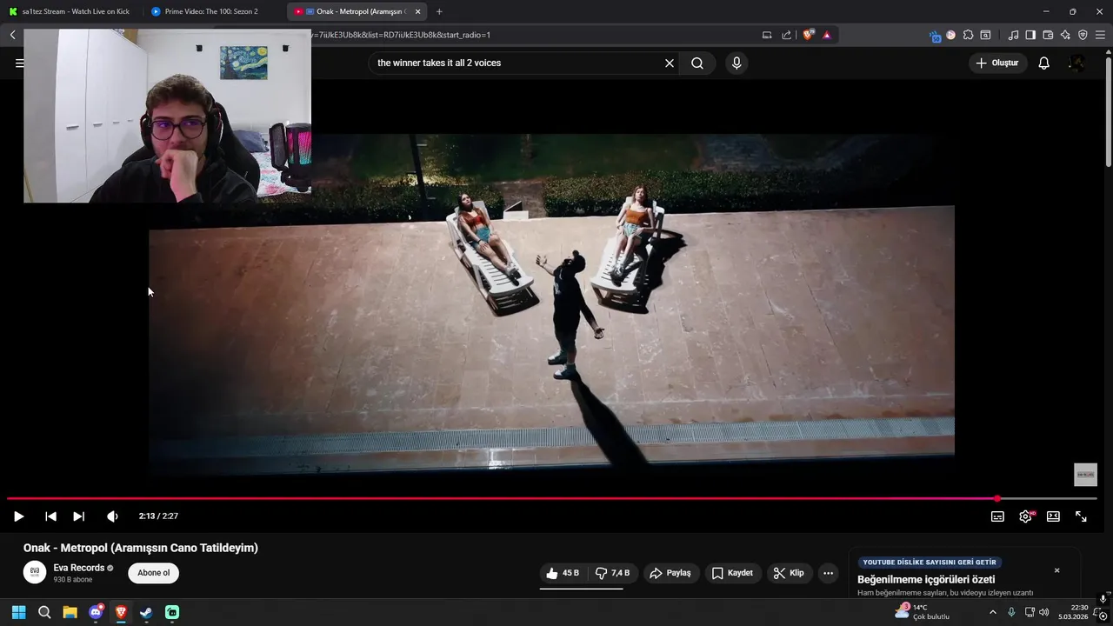Image resolution: width=1113 pixels, height=626 pixels.
Task: Open the YouTube hamburger guide menu
Action: 19,63
